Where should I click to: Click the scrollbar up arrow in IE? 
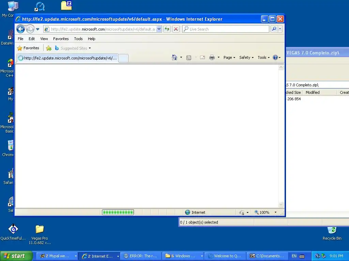(281, 67)
